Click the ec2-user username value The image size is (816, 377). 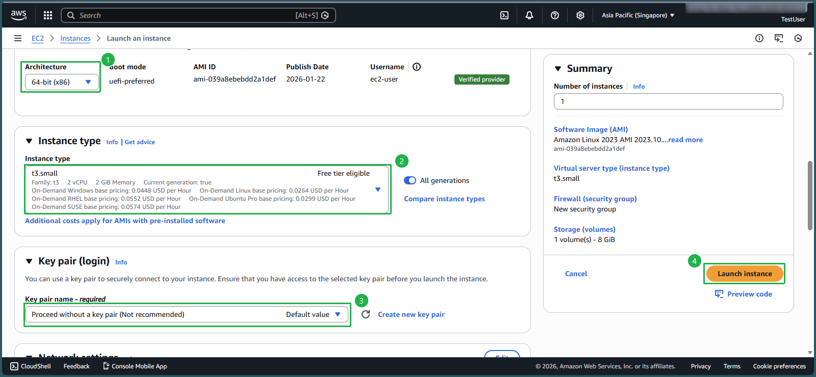[384, 79]
